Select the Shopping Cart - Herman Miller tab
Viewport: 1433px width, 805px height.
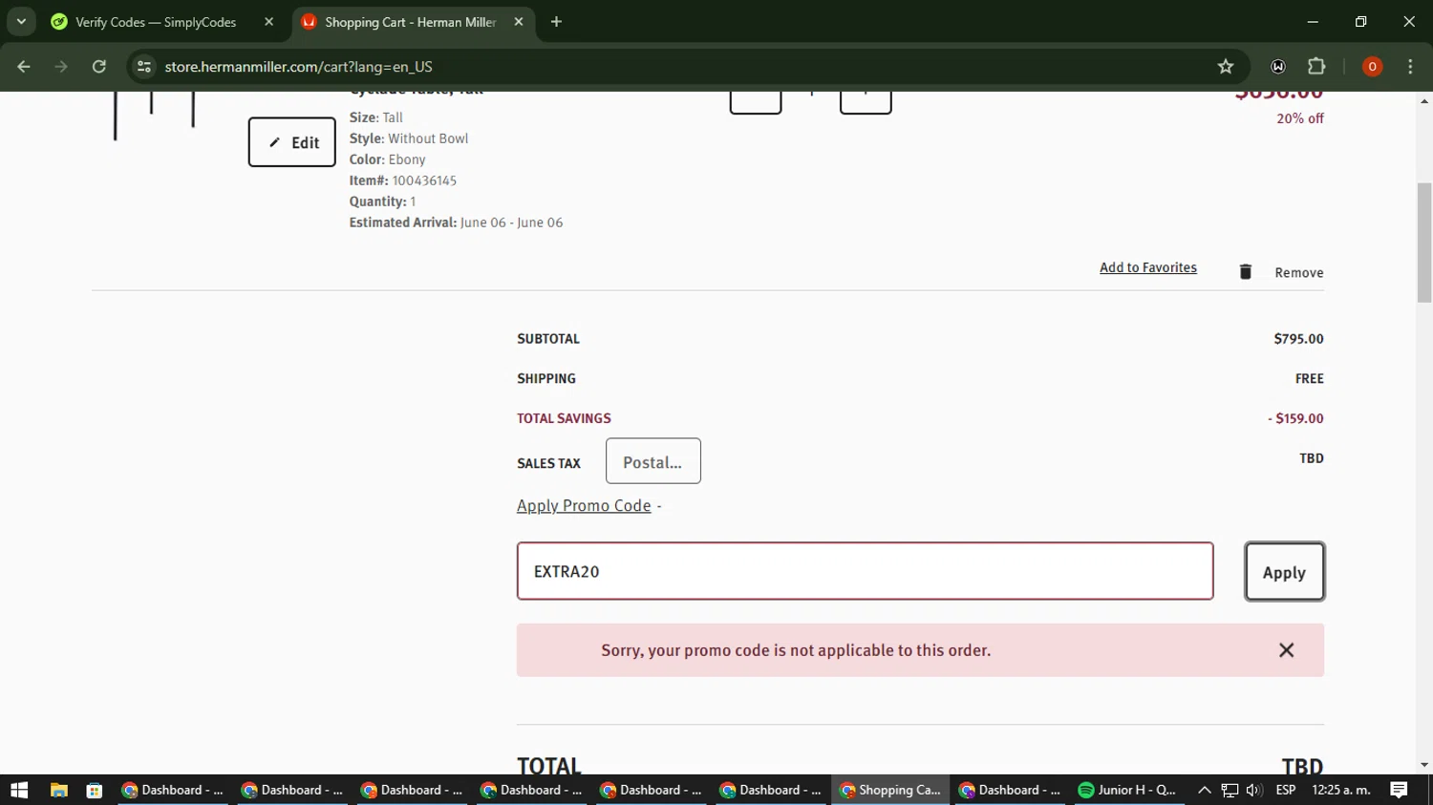click(411, 22)
